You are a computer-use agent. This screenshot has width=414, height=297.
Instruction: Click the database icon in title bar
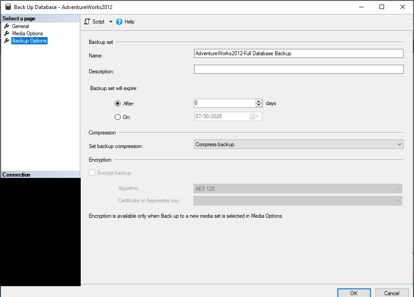tap(8, 7)
